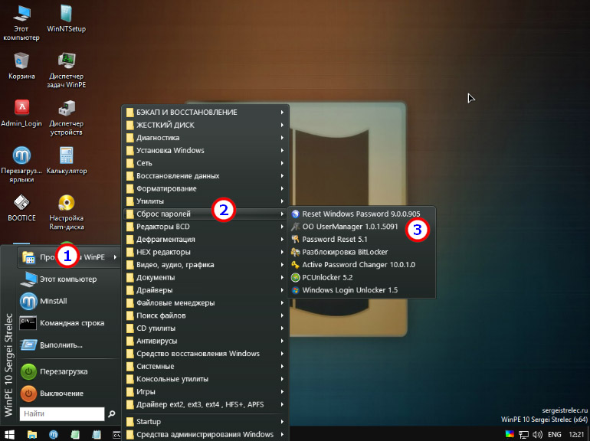Open the Драйверы folder
The height and width of the screenshot is (441, 590).
point(206,290)
